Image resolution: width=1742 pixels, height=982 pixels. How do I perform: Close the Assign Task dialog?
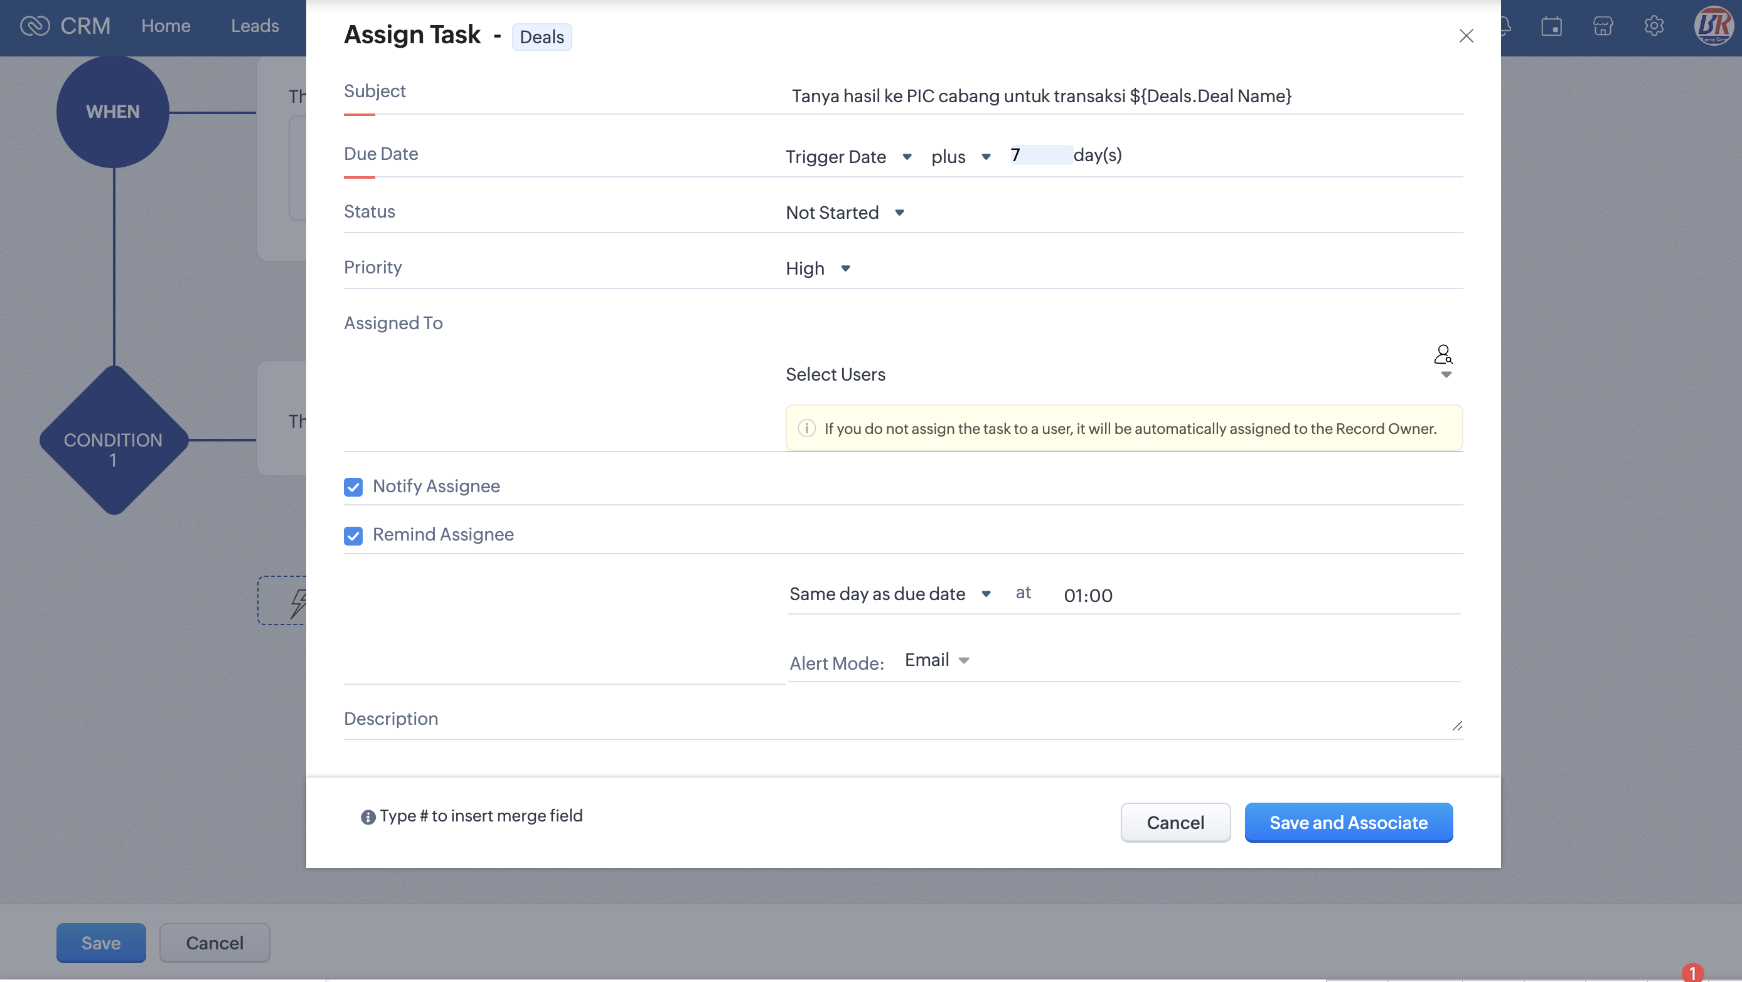coord(1466,36)
